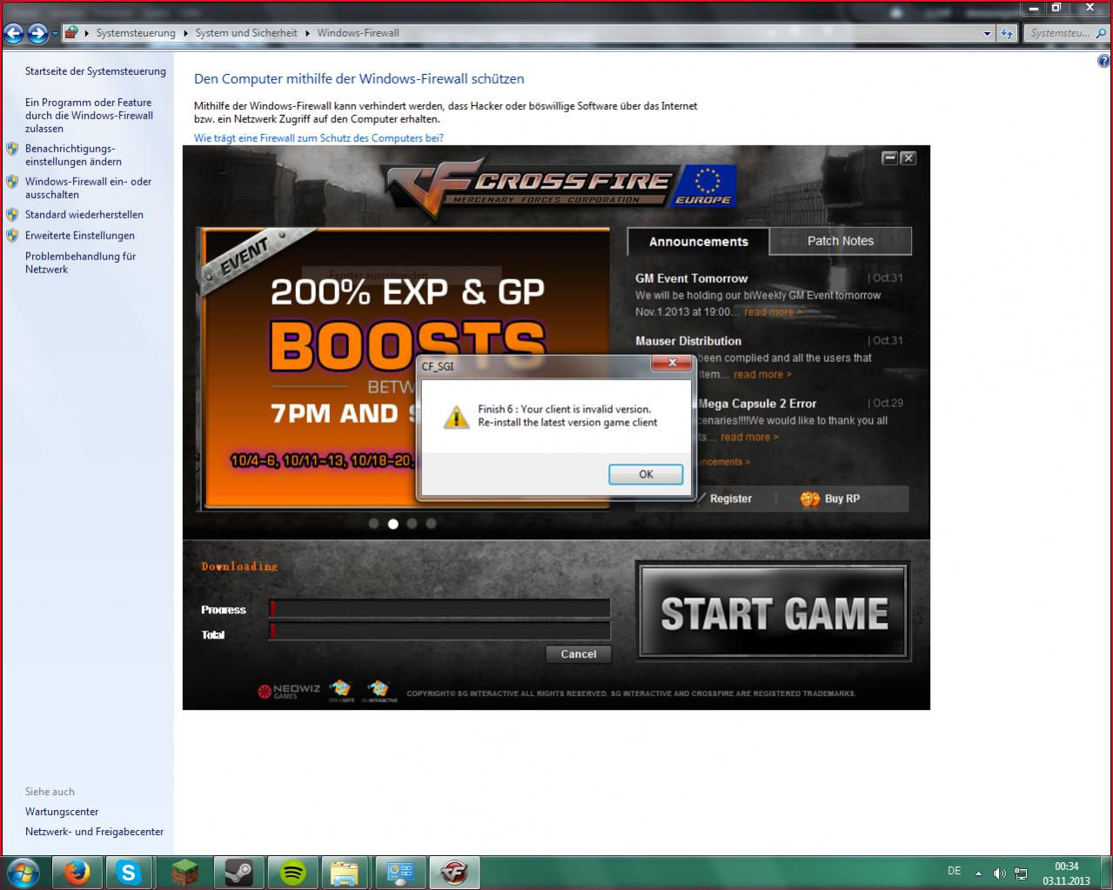Click the System und Sicherheit breadcrumb
The image size is (1113, 890).
click(246, 33)
